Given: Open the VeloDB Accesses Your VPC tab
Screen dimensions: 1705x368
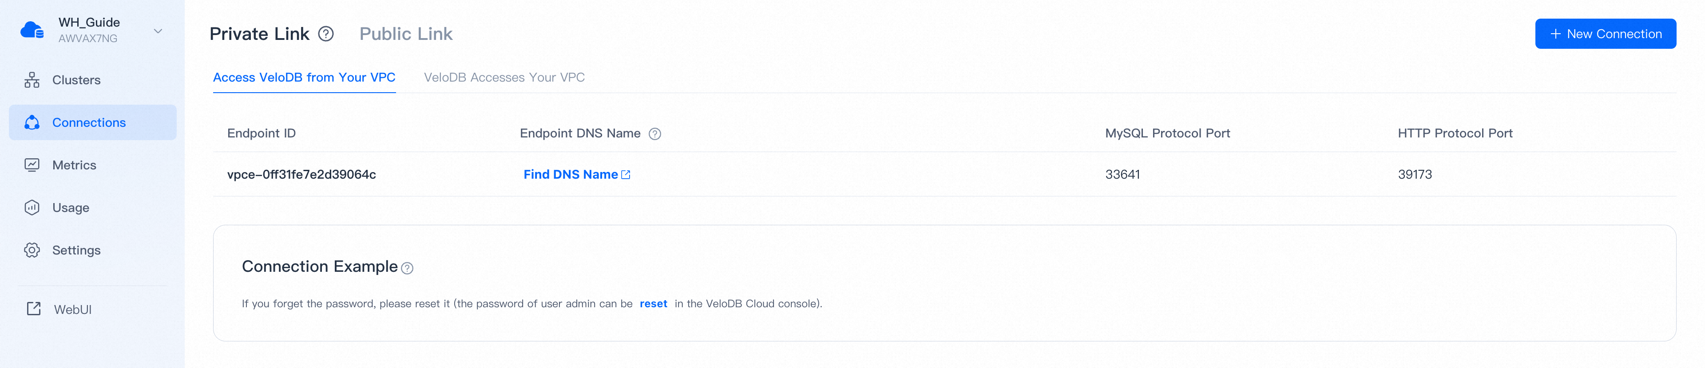Looking at the screenshot, I should point(504,77).
